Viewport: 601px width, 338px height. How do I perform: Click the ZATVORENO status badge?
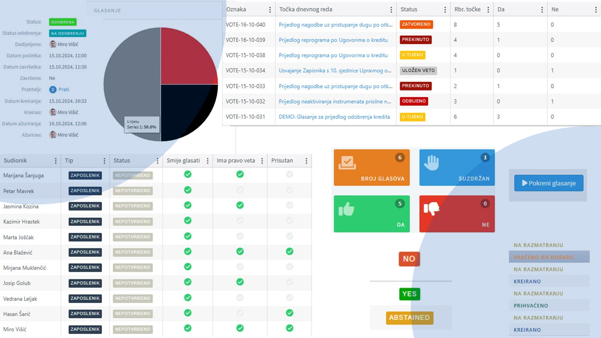(x=416, y=24)
